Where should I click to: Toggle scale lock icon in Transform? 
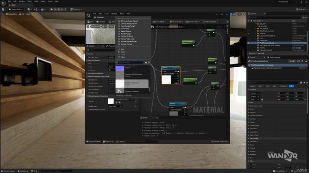[x=262, y=99]
